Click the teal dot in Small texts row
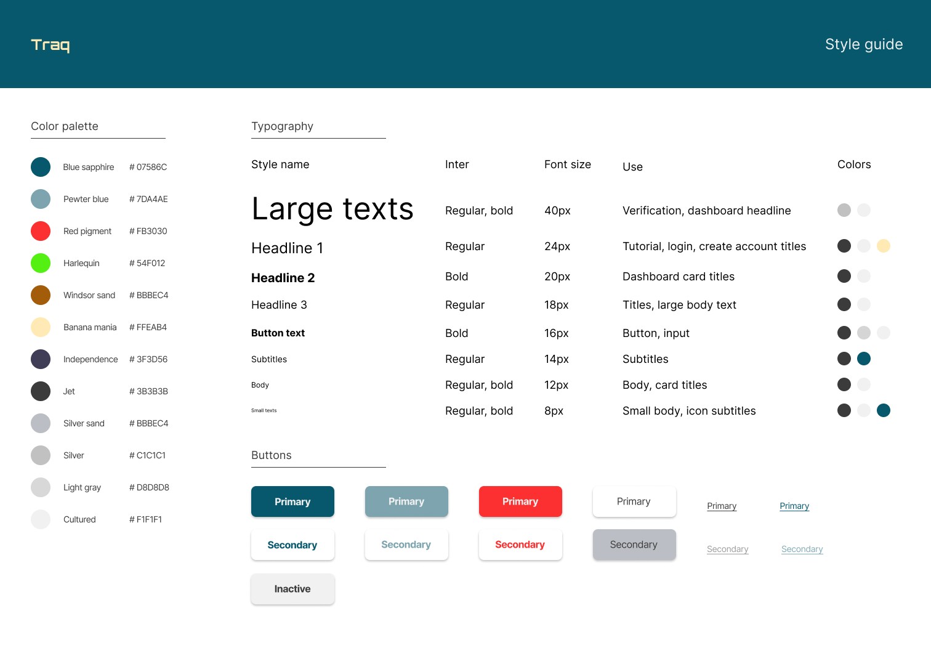931x666 pixels. [x=884, y=410]
